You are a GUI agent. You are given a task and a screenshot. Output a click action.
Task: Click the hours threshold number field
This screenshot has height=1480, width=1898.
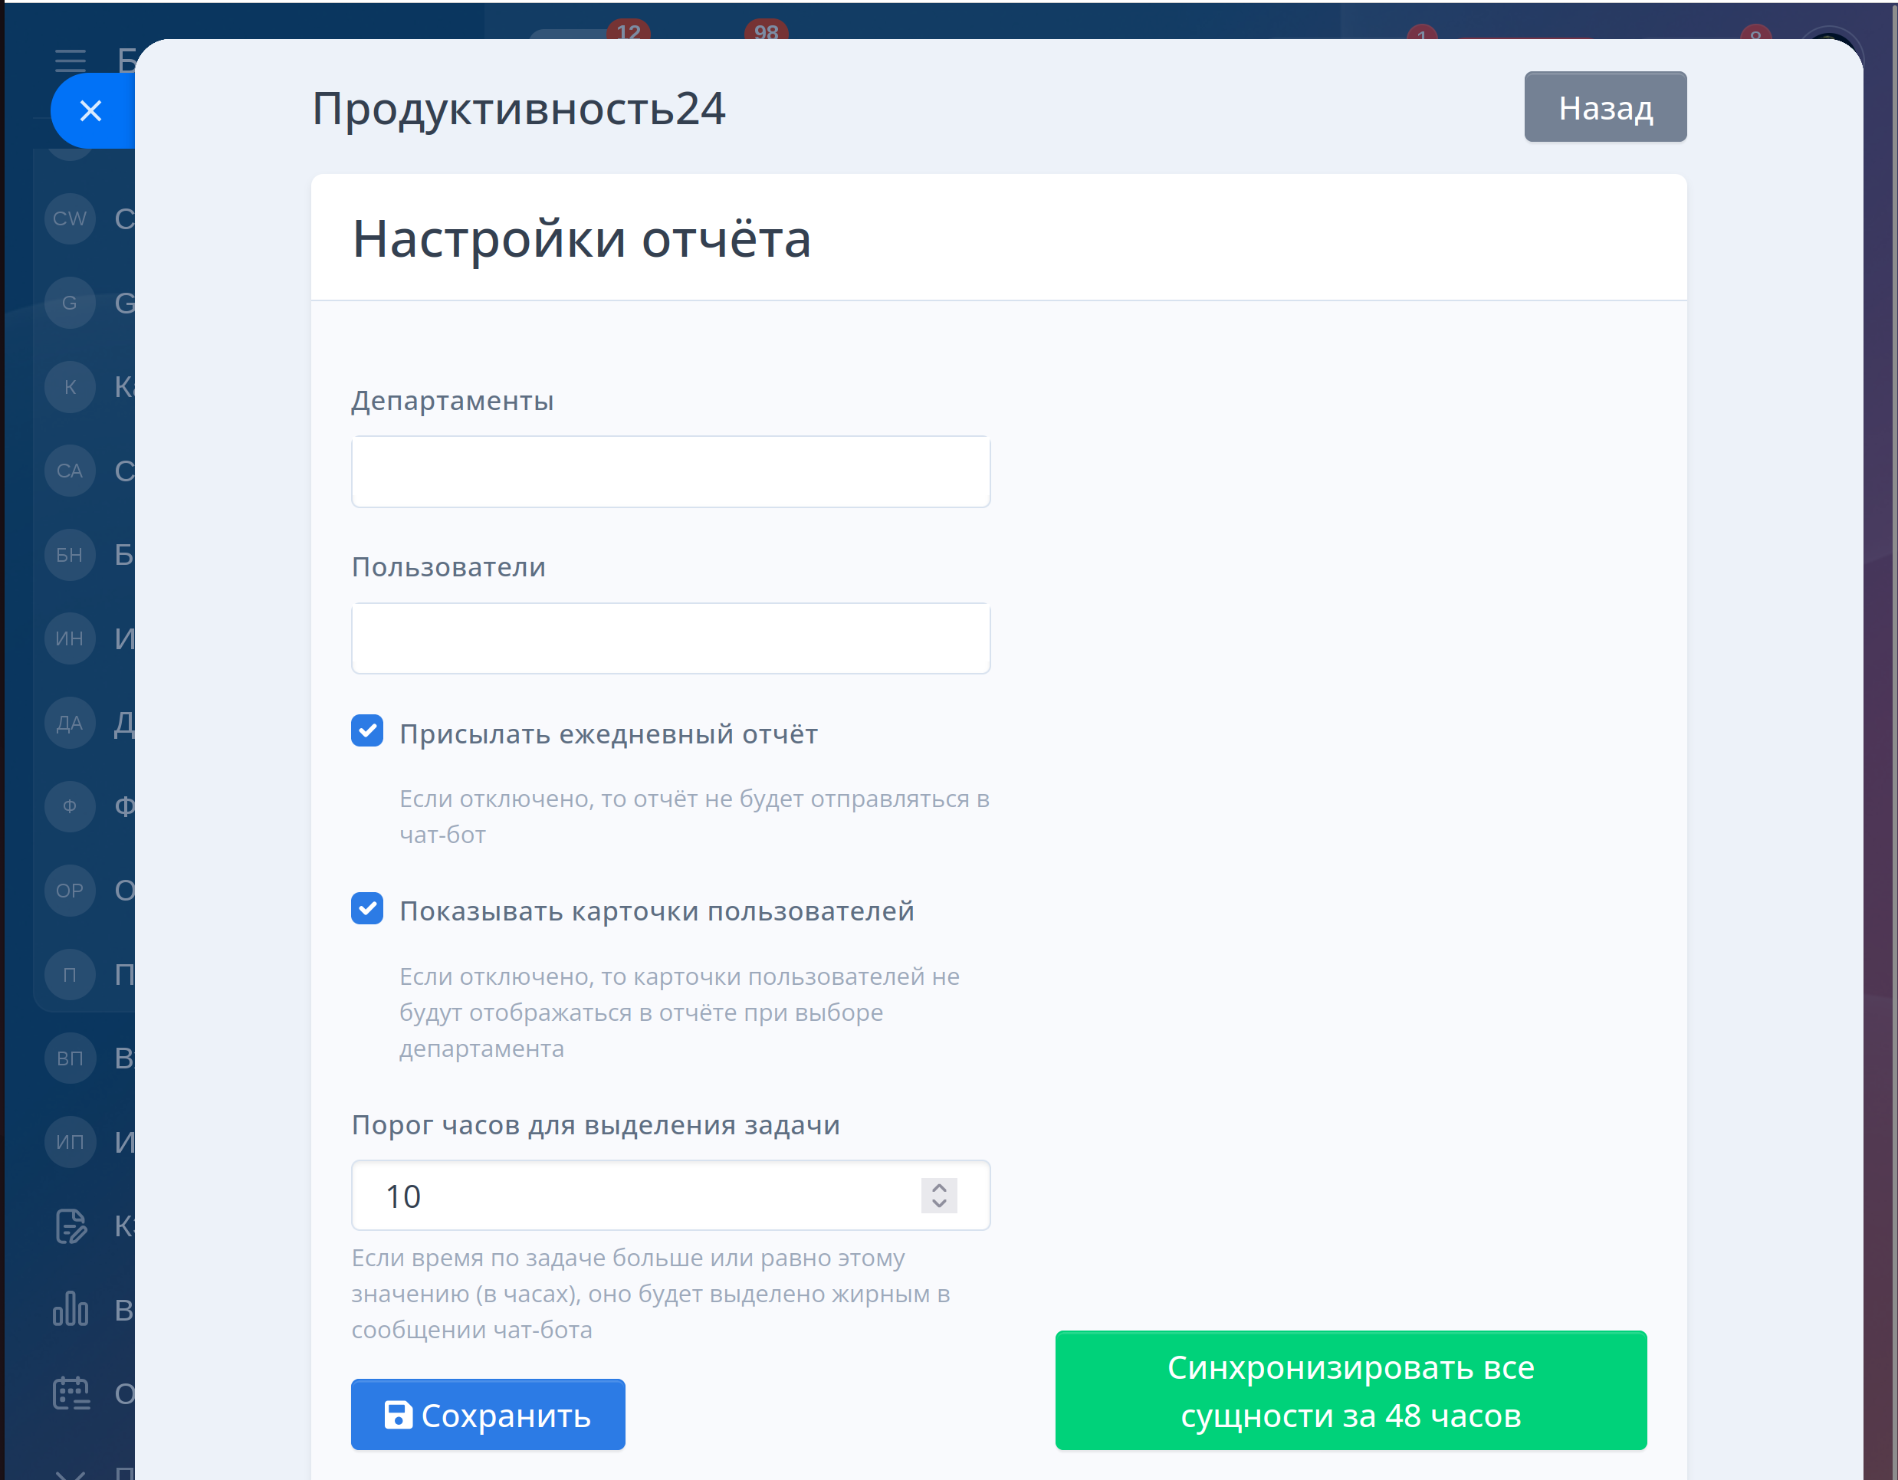tap(635, 1196)
